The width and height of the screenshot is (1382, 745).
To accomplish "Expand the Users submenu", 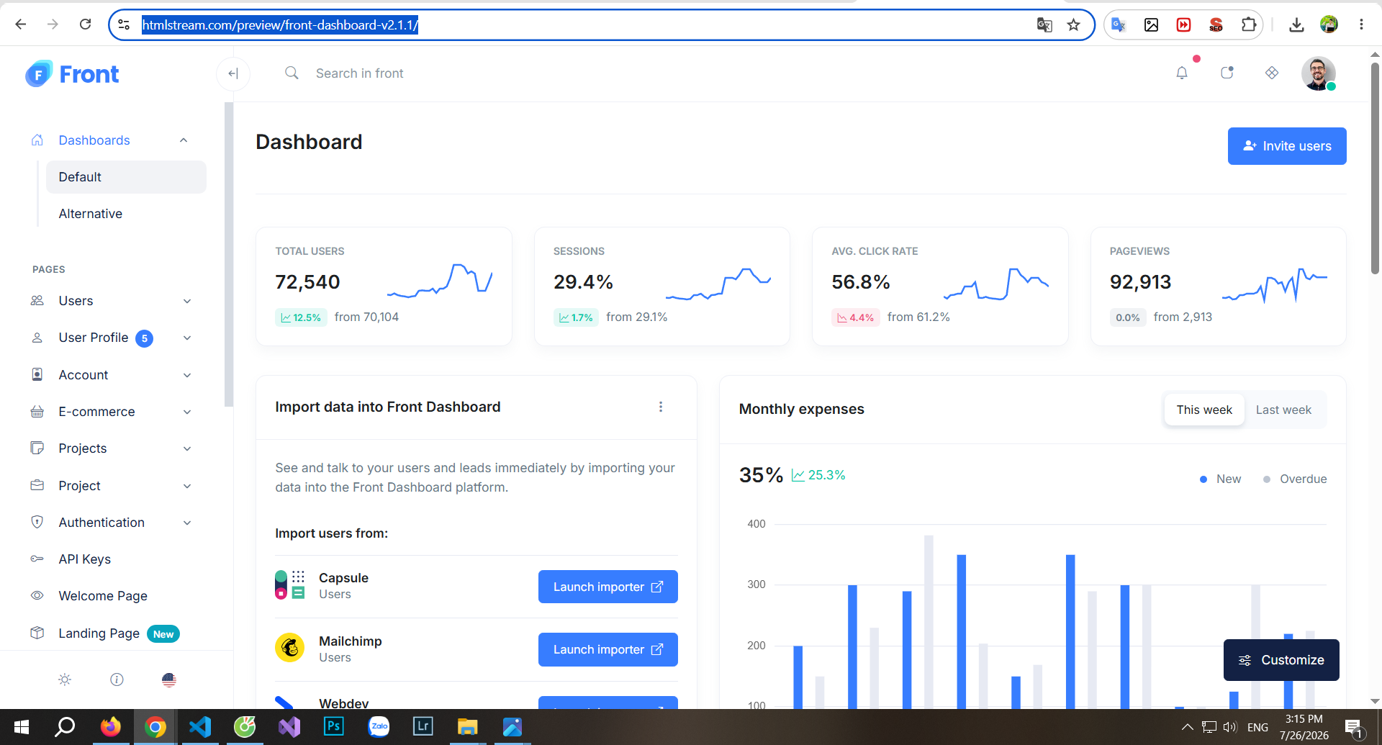I will [x=187, y=301].
